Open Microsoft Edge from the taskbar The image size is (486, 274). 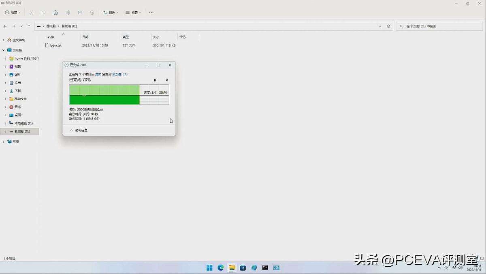click(220, 267)
